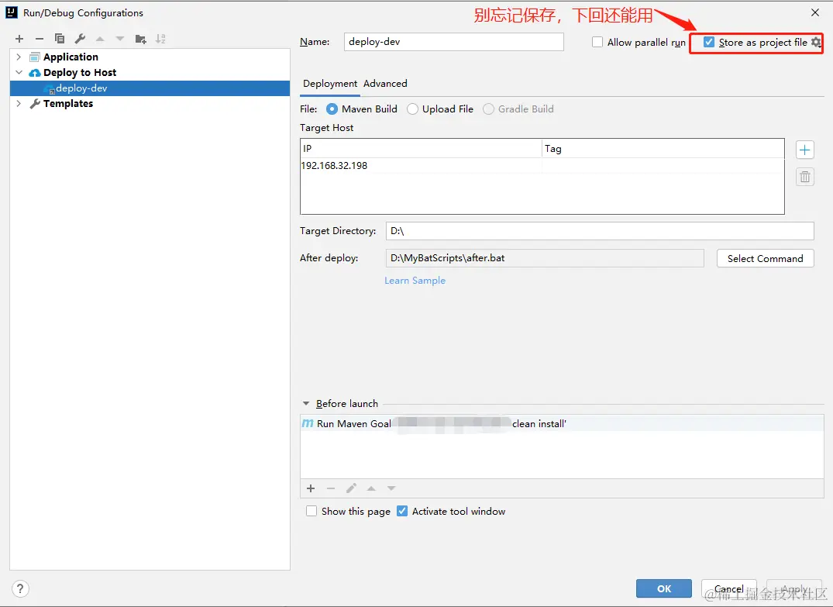This screenshot has height=607, width=833.
Task: Switch to the Advanced tab
Action: click(x=385, y=84)
